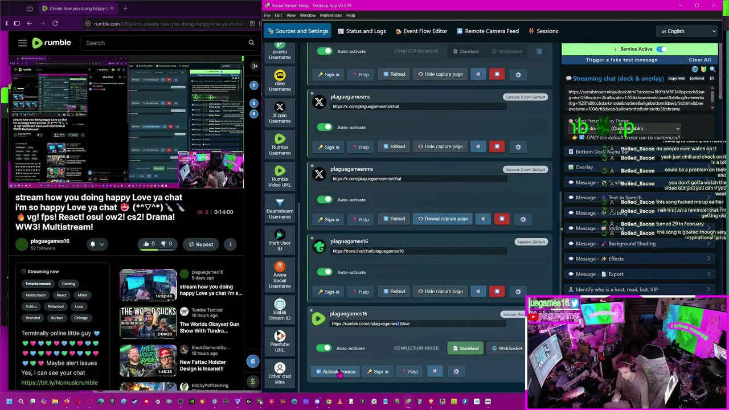Choose the BiliBili Stream ID source
This screenshot has width=729, height=410.
point(280,310)
